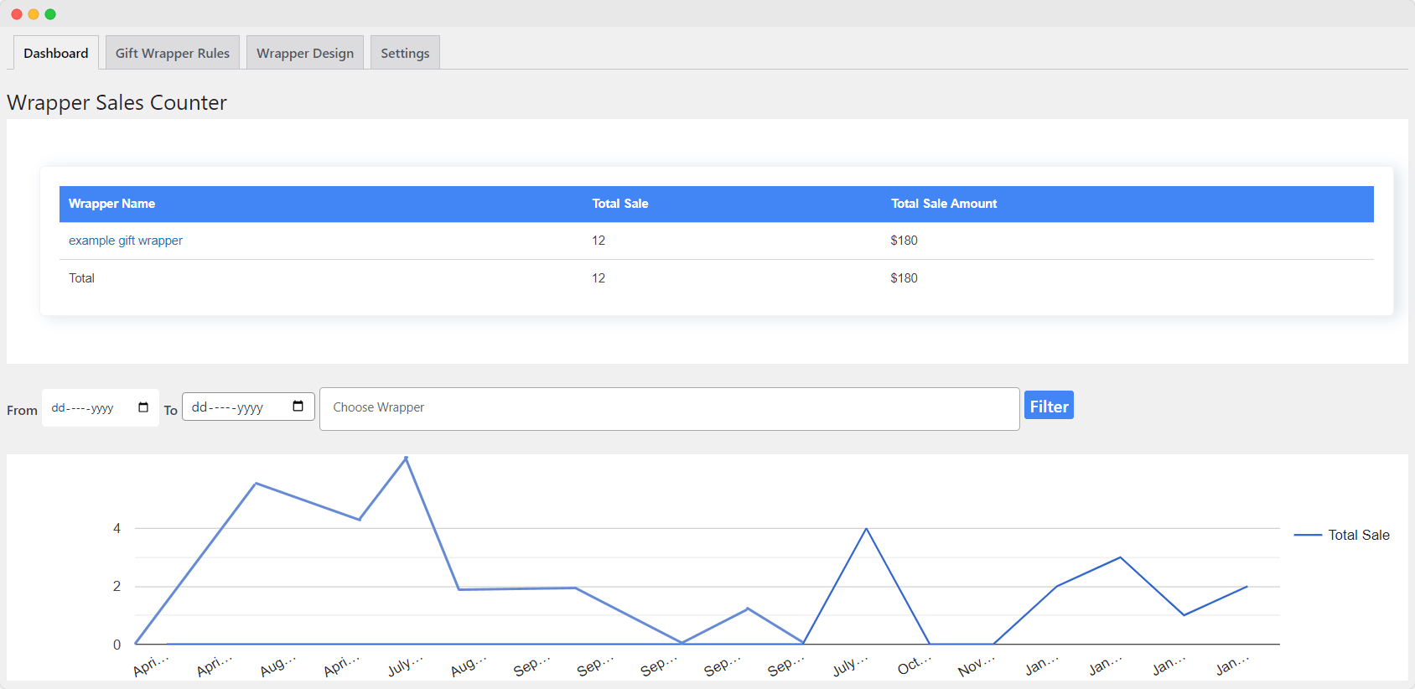1415x689 pixels.
Task: Focus the To date input field
Action: tap(228, 407)
